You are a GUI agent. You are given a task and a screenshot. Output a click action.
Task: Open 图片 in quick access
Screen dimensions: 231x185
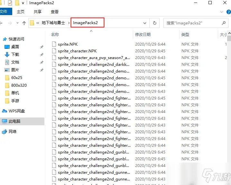(15, 70)
